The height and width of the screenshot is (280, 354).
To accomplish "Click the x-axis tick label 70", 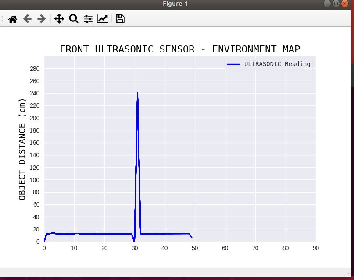I will coord(255,248).
